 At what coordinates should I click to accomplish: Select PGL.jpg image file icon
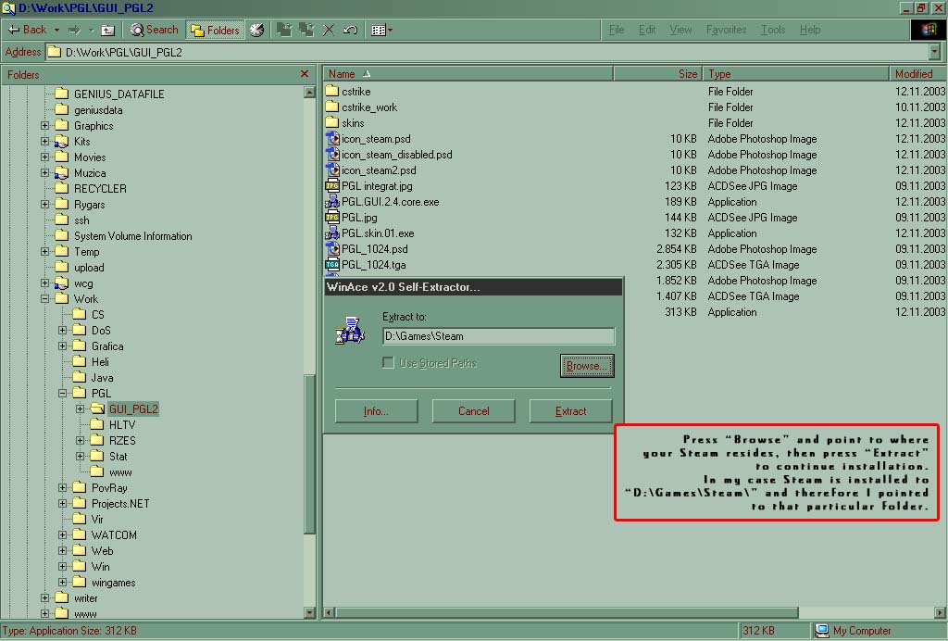coord(332,217)
